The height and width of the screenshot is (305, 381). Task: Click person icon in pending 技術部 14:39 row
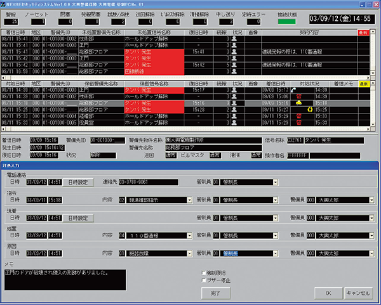(x=234, y=96)
